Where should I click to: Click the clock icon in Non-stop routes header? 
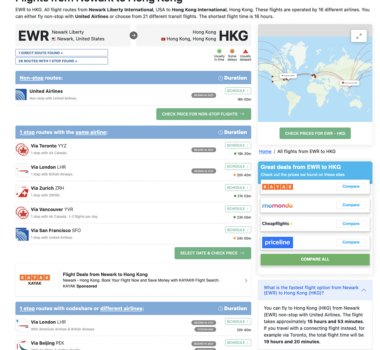220,78
